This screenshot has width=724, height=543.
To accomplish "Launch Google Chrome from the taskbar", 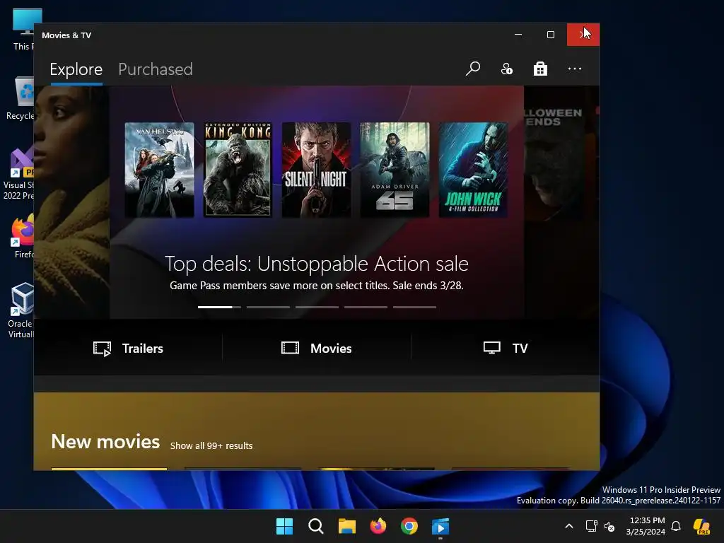I will point(409,526).
